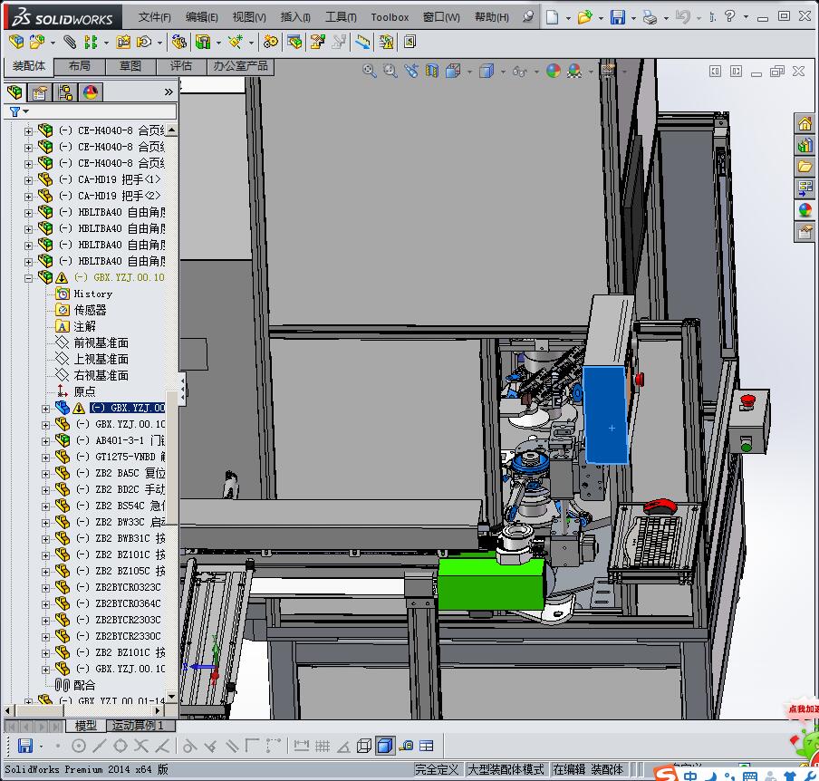The height and width of the screenshot is (781, 819).
Task: Toggle the grid display icon in bottom toolbar
Action: click(x=322, y=746)
